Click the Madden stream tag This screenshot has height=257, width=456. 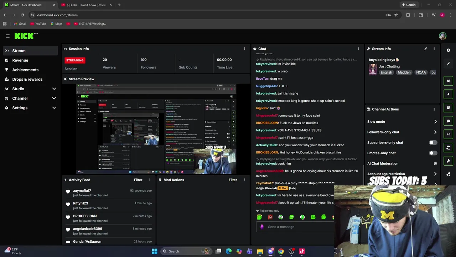click(x=404, y=72)
